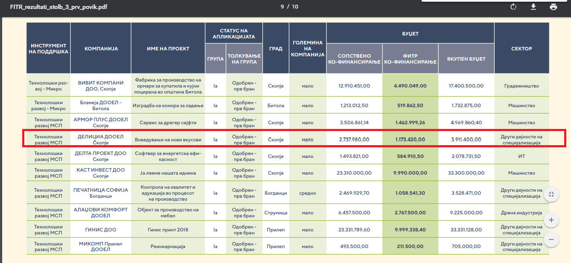Select company 'ДЕЛИЦИЈА ДООЕЛ Скопје'

click(101, 140)
